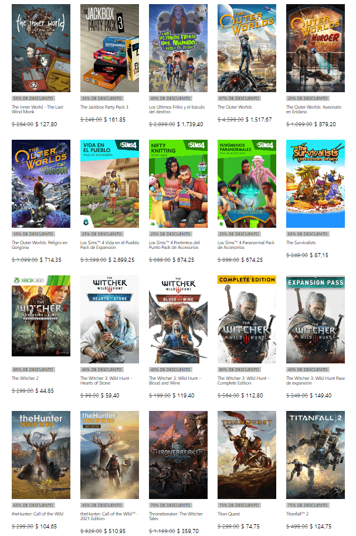Click theHunter: Call of the Wild title
Viewport: 356px width, 536px height.
(38, 514)
